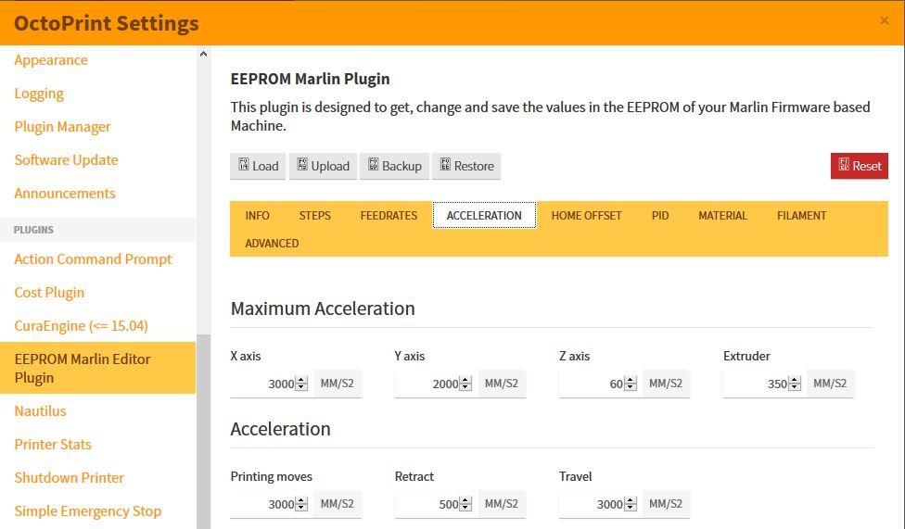
Task: Increase Printing moves acceleration stepper
Action: click(x=301, y=500)
